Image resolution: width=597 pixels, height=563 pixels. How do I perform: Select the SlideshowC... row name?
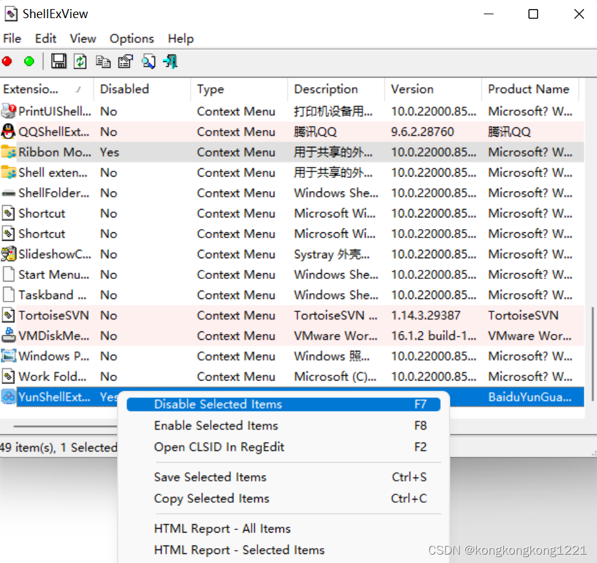tap(55, 254)
